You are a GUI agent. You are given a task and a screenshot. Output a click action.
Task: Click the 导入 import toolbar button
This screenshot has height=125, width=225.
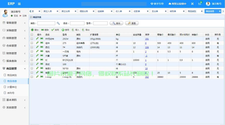click(x=76, y=30)
